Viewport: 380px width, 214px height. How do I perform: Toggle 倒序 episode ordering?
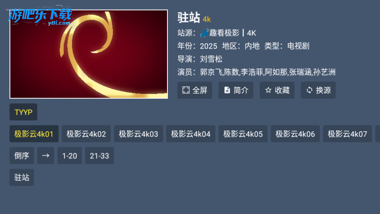click(22, 156)
